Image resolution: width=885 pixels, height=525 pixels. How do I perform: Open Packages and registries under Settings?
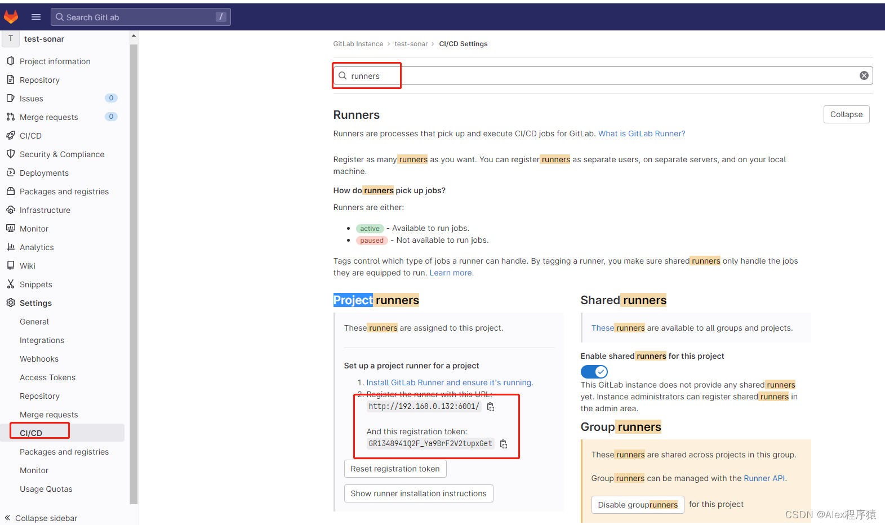coord(64,452)
